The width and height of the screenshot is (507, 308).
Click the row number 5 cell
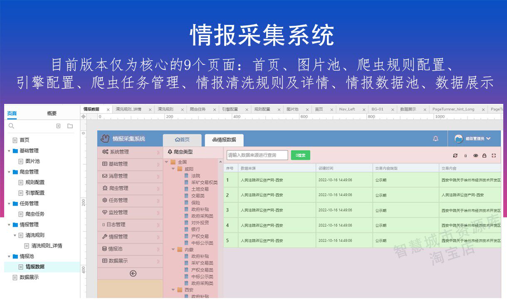230,240
